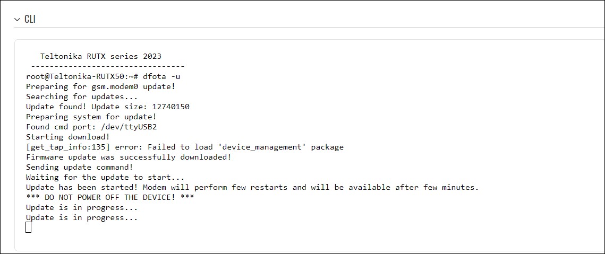The width and height of the screenshot is (605, 254).
Task: Click the 'Sending update command!' line
Action: (80, 167)
